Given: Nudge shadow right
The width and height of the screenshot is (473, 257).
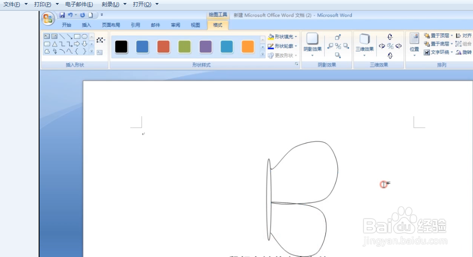Looking at the screenshot, I should coord(346,46).
